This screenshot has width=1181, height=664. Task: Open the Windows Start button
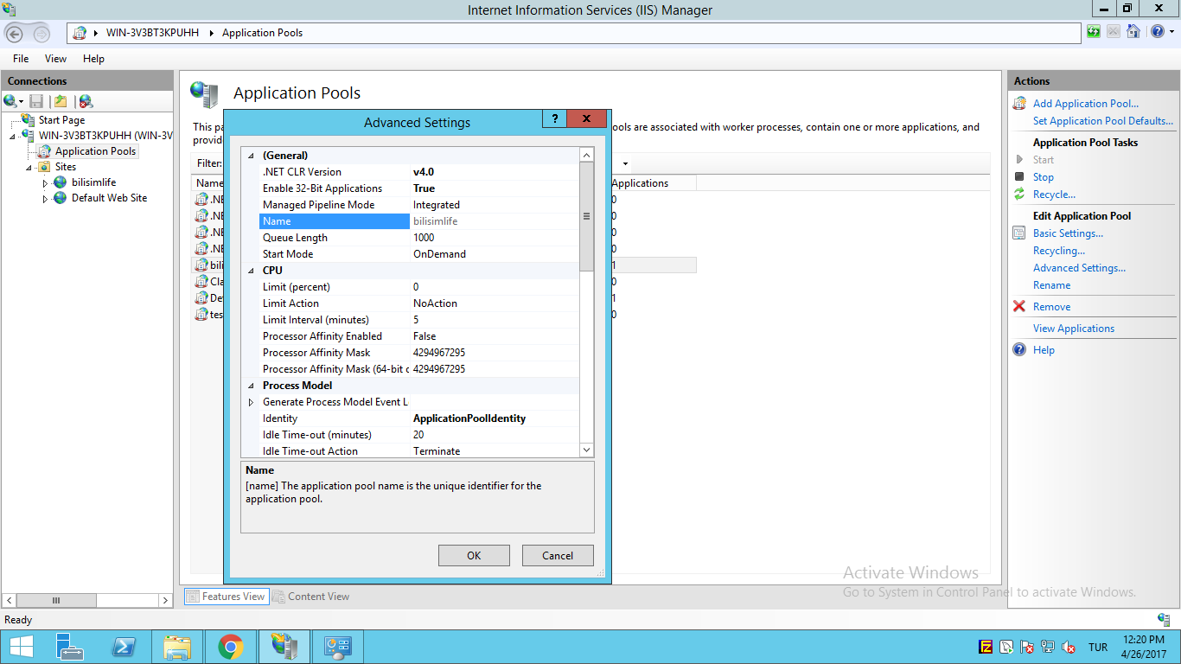pos(22,647)
